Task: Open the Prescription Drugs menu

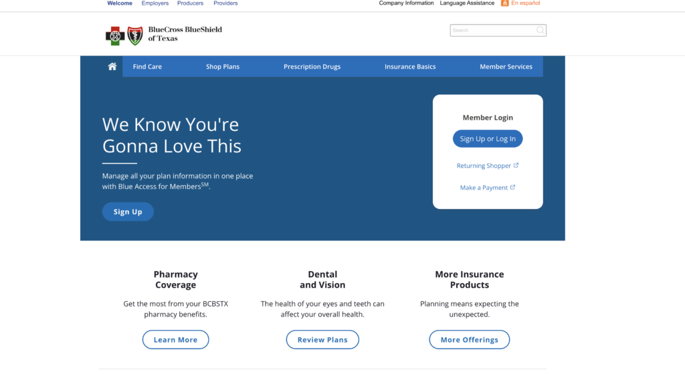Action: pos(312,67)
